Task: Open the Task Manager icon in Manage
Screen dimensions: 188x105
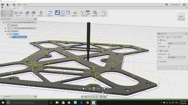Action: (88, 13)
